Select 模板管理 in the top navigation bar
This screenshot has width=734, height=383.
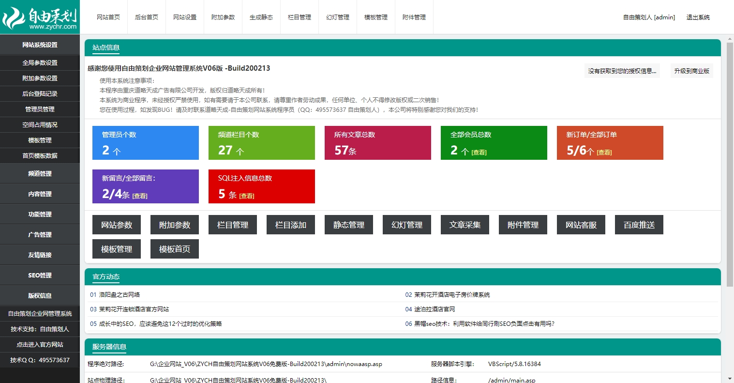(376, 17)
